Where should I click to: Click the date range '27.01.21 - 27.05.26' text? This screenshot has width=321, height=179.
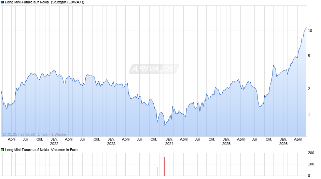pos(19,134)
